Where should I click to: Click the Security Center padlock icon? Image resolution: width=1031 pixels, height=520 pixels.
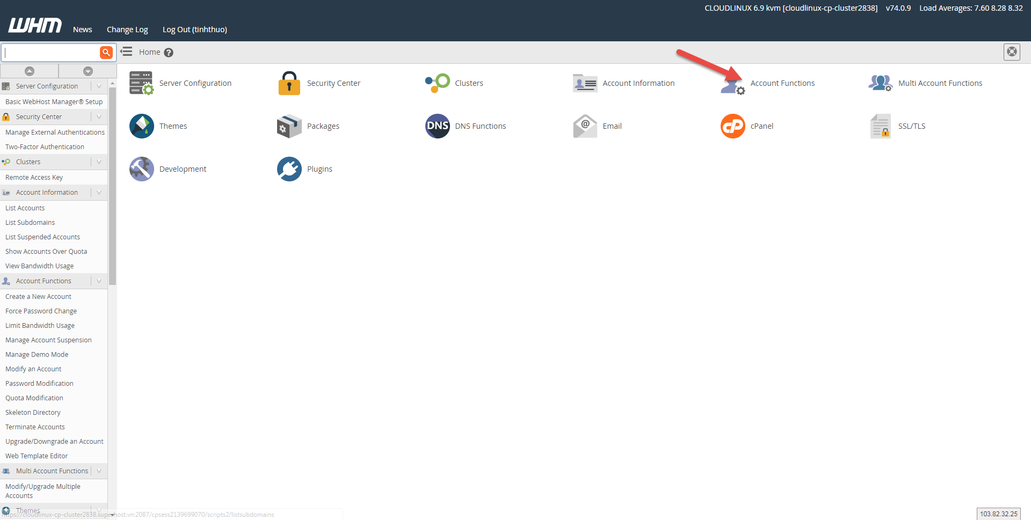point(289,83)
